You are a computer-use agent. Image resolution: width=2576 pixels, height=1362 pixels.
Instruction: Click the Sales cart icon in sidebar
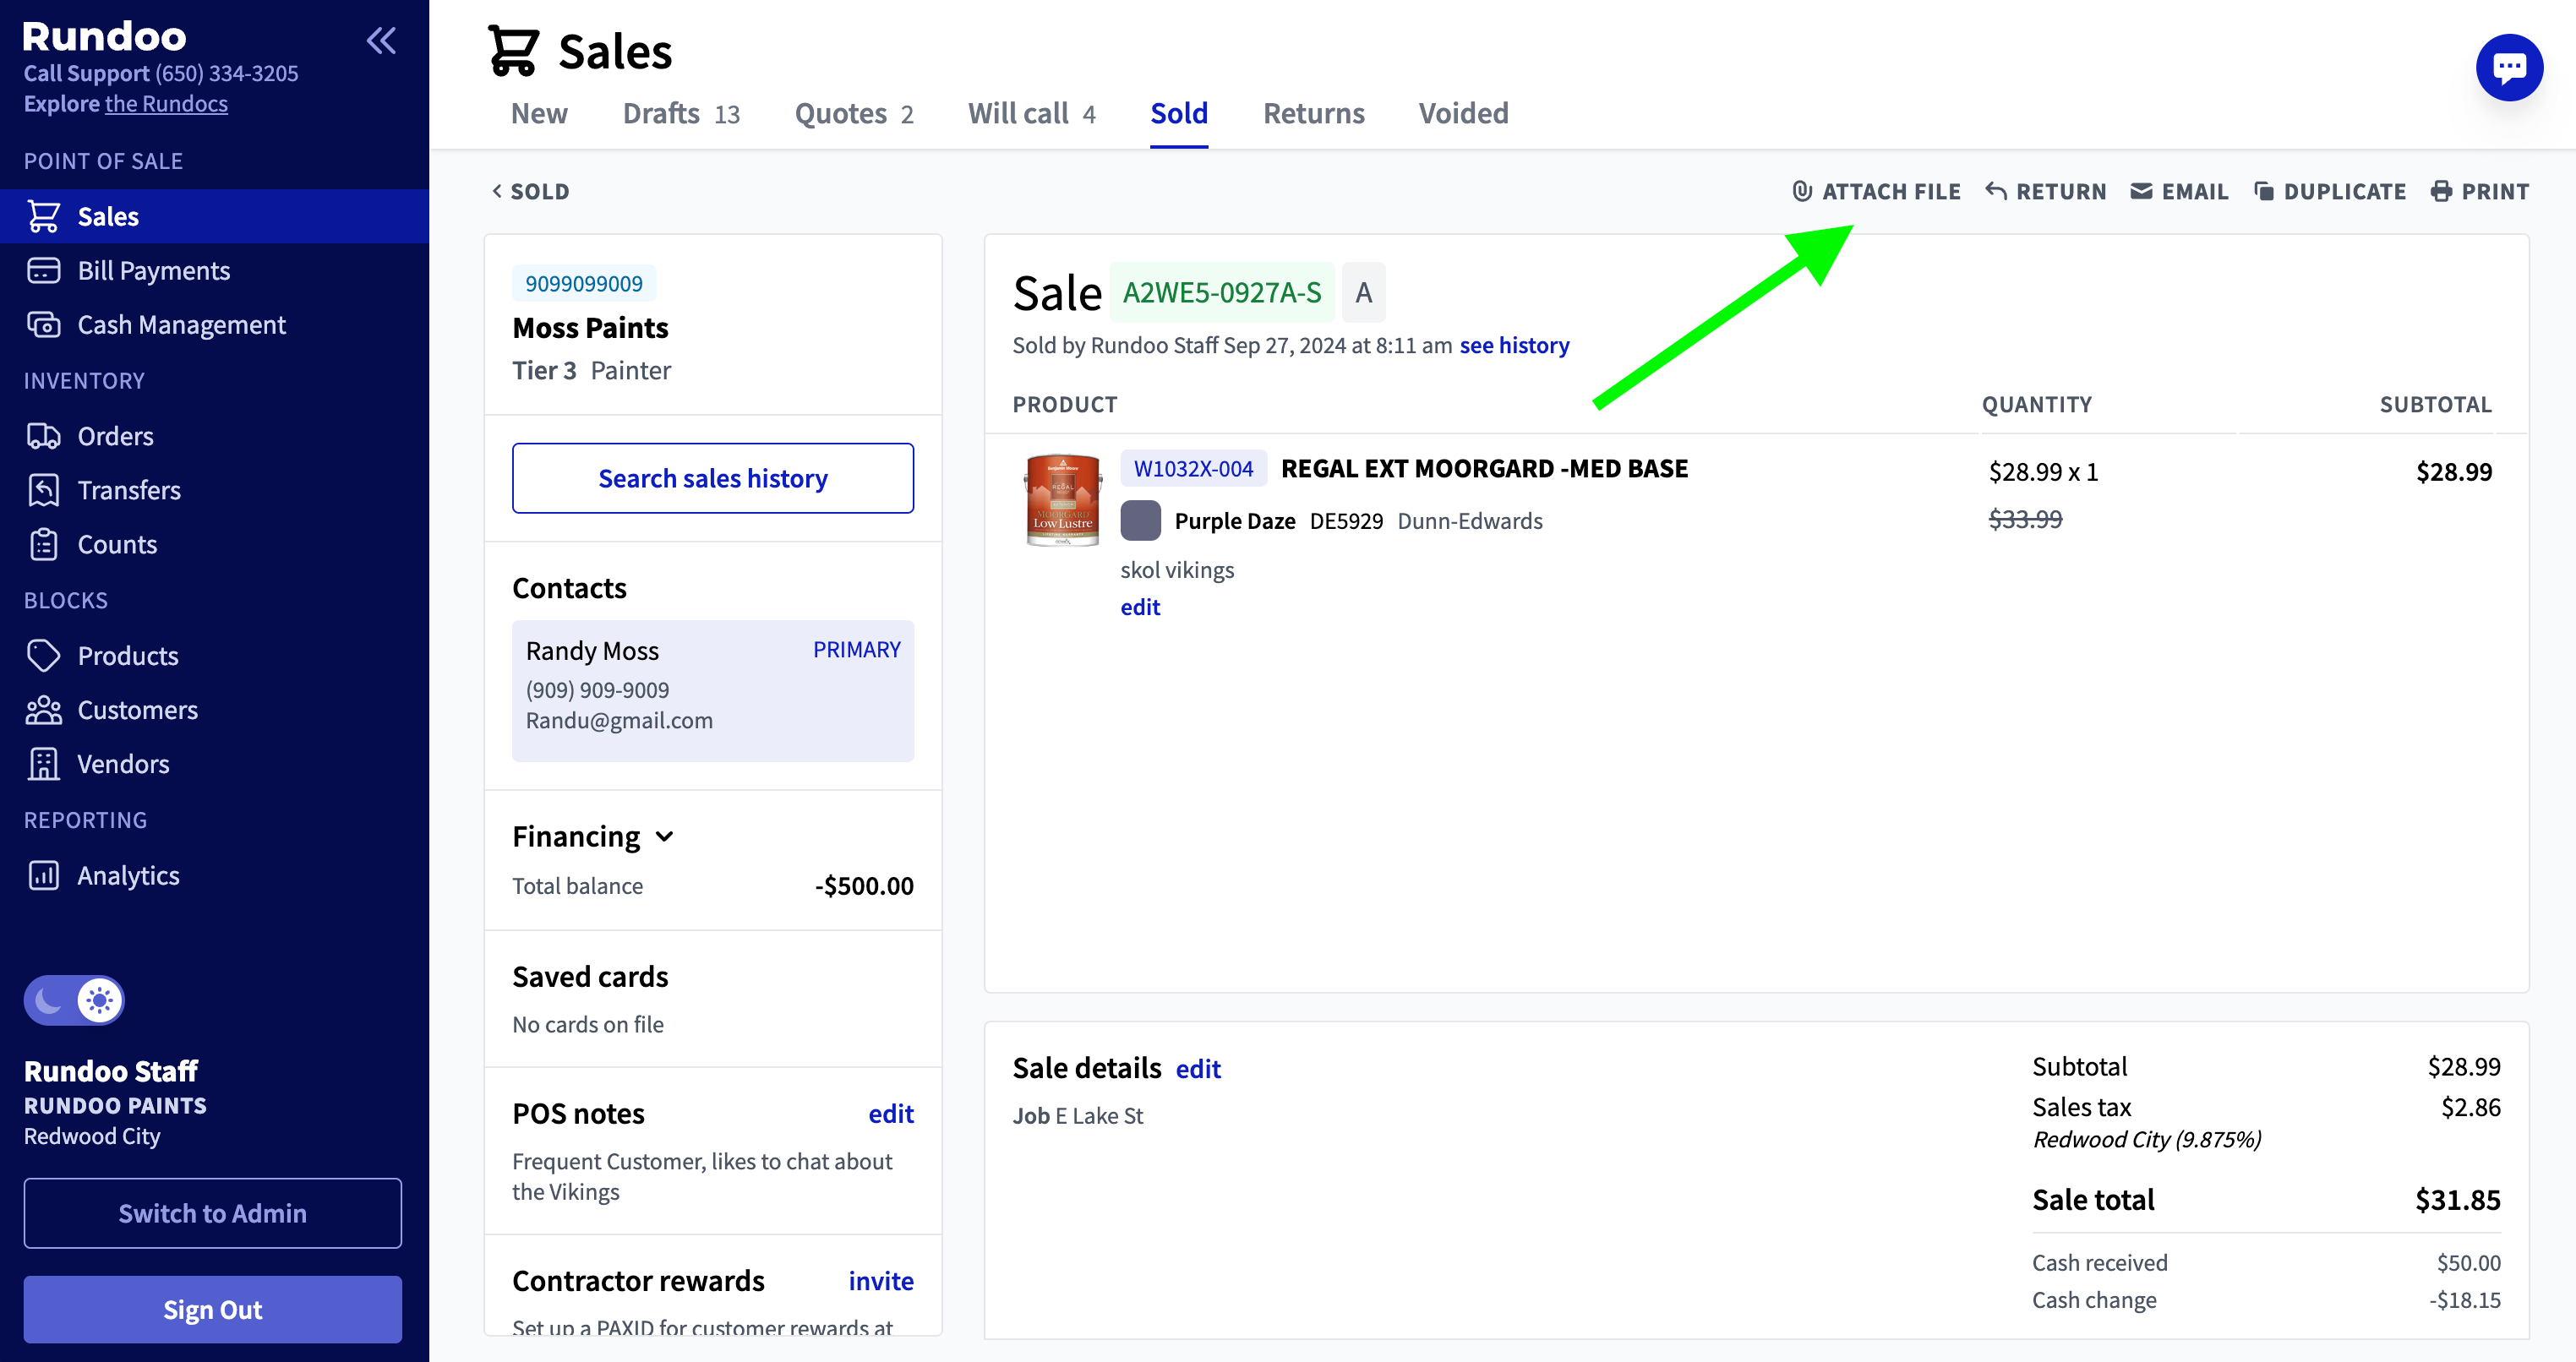coord(44,216)
